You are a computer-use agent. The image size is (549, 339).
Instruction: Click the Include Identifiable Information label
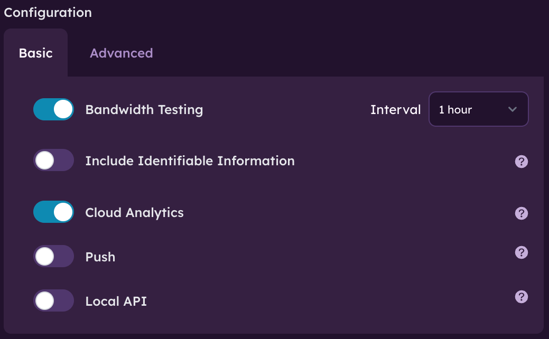click(x=190, y=161)
